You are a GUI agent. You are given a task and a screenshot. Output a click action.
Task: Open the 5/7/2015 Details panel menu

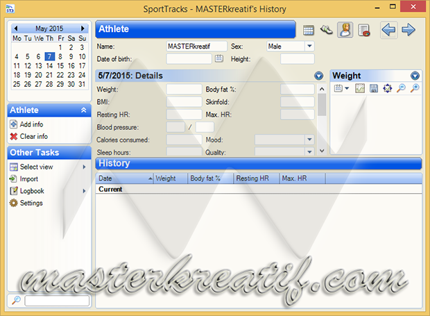[x=318, y=76]
